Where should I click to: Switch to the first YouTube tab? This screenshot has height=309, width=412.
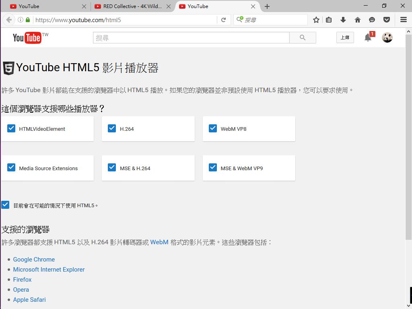pyautogui.click(x=44, y=6)
